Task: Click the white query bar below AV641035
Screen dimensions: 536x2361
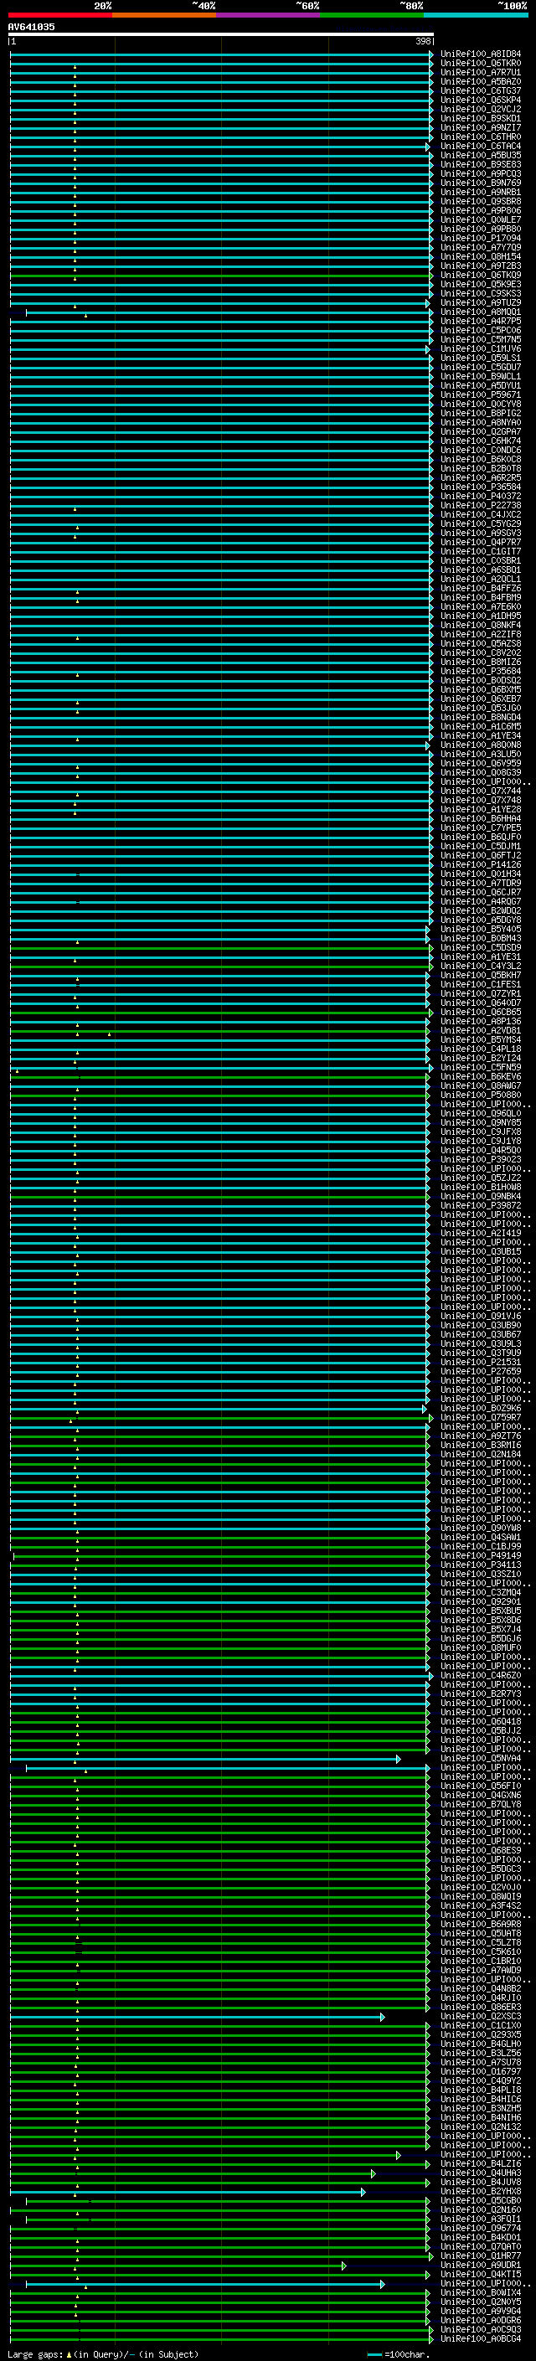Action: (x=220, y=35)
